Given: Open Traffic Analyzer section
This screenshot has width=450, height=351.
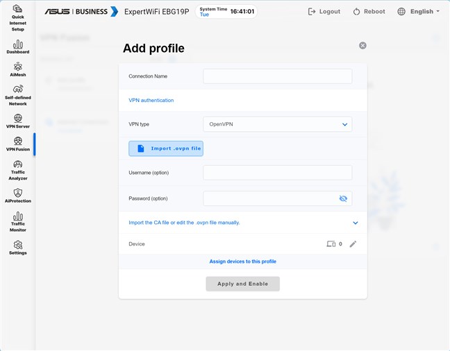Looking at the screenshot, I should 18,170.
